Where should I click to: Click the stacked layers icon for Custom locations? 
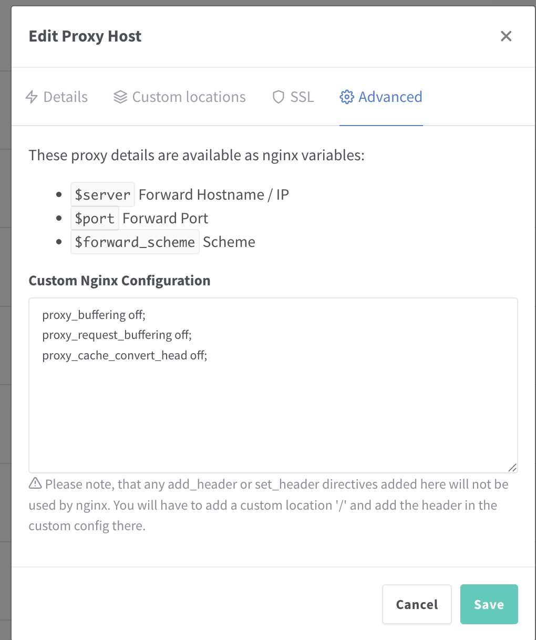pyautogui.click(x=120, y=97)
